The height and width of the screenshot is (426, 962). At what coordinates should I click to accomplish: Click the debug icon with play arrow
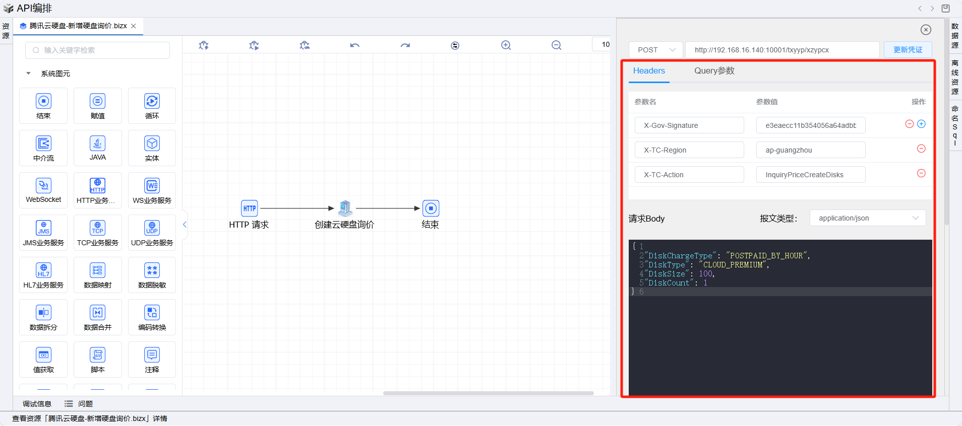click(x=254, y=45)
